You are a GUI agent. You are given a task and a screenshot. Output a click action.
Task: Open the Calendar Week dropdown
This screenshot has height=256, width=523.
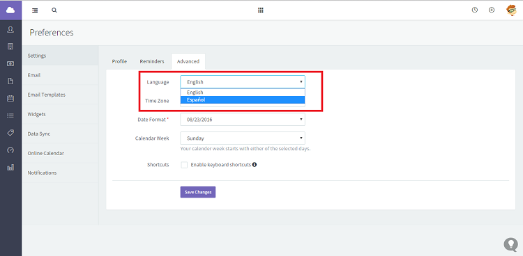coord(243,138)
